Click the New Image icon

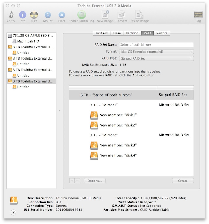(105, 15)
